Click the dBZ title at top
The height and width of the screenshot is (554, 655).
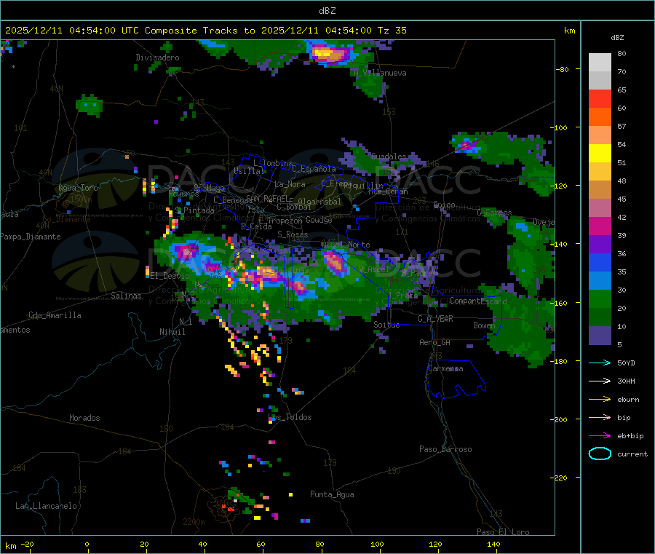[327, 11]
